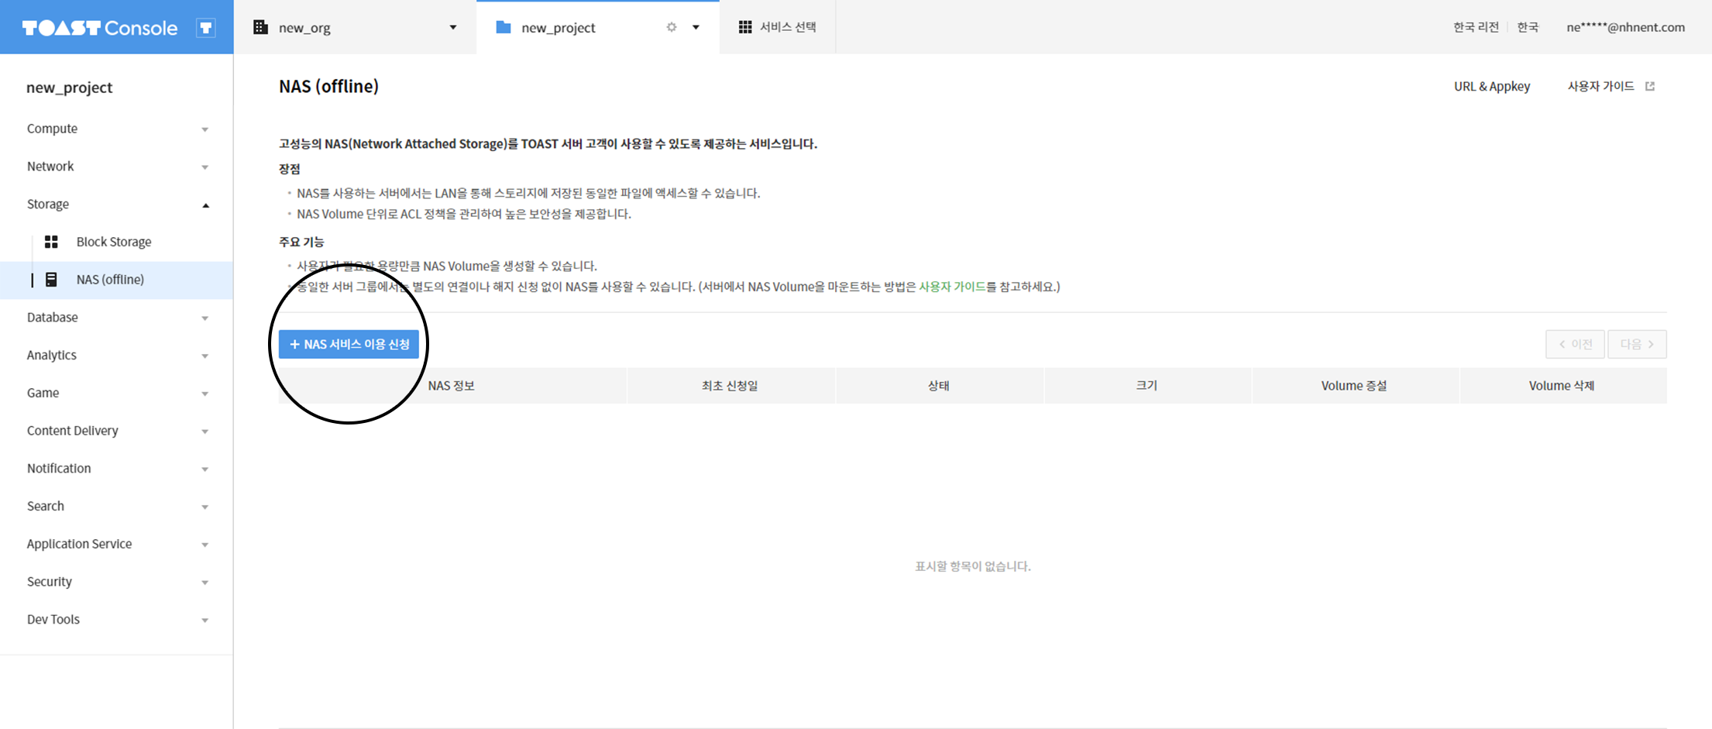The image size is (1712, 729).
Task: Select the new_project tab
Action: tap(598, 27)
